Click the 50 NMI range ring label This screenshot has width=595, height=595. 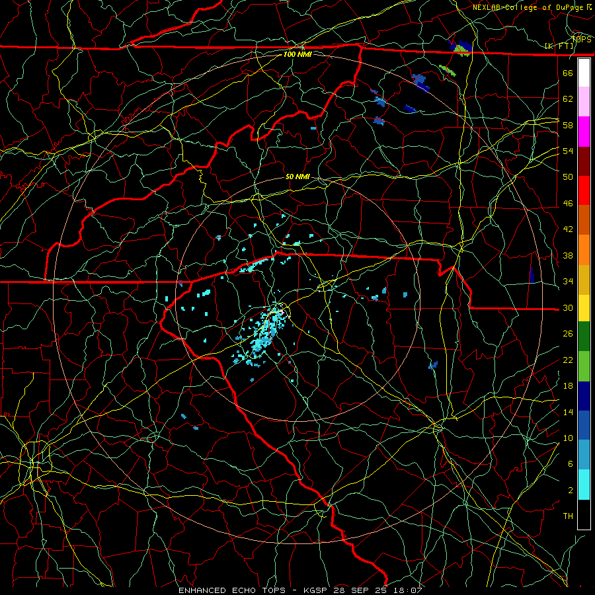coord(297,177)
